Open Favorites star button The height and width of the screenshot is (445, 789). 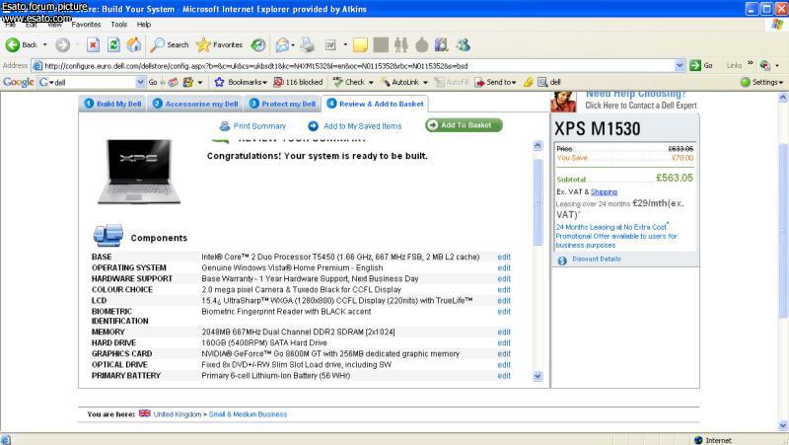219,44
